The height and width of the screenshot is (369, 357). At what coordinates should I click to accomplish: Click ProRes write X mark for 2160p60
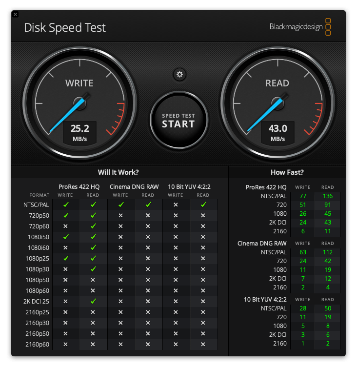[x=65, y=344]
